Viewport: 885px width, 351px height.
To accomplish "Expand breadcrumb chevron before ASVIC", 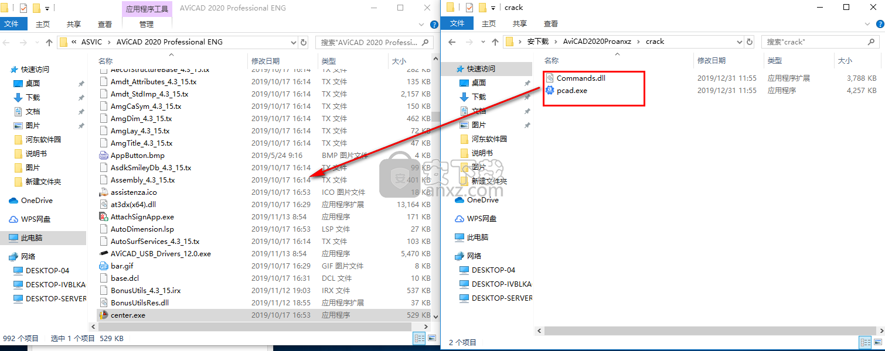I will (x=74, y=42).
